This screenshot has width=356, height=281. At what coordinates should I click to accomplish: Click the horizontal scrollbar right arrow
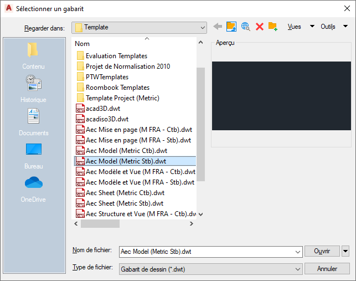[x=192, y=224]
